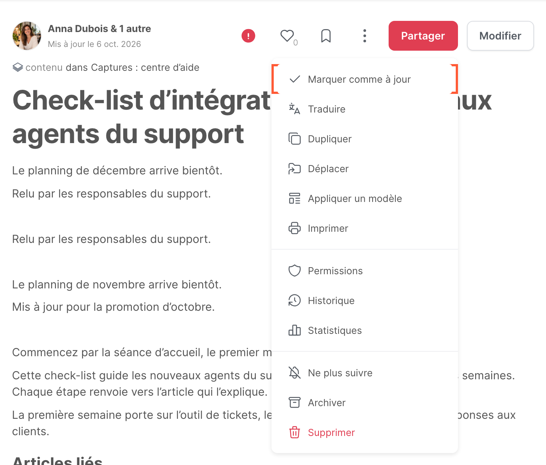The width and height of the screenshot is (546, 465).
Task: Like the article with the heart icon
Action: point(287,36)
